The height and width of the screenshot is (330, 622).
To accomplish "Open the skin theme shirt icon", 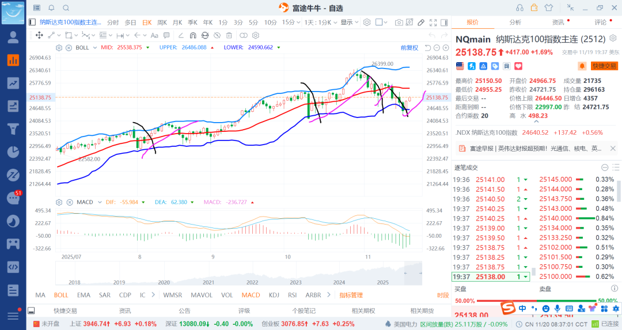I will point(549,8).
